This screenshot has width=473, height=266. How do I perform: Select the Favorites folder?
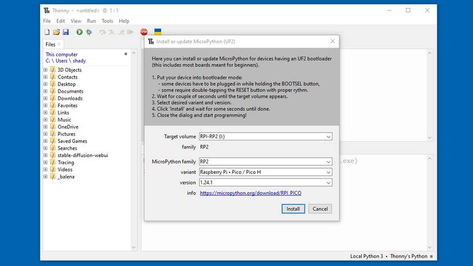tap(67, 105)
